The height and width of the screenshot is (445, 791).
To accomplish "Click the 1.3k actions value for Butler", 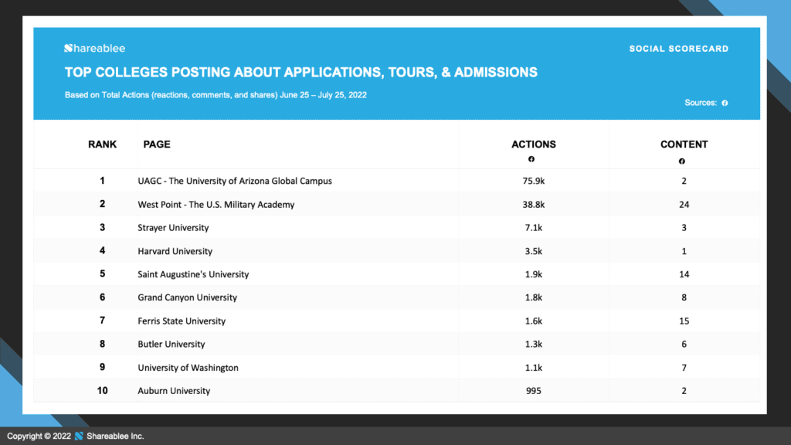I will coord(534,344).
